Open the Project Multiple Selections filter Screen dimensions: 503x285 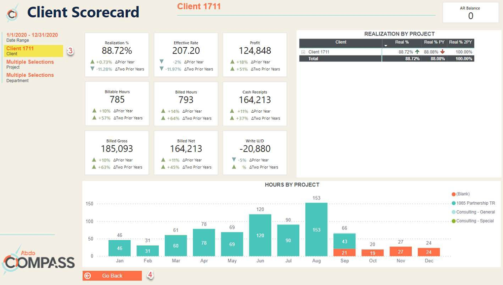30,62
